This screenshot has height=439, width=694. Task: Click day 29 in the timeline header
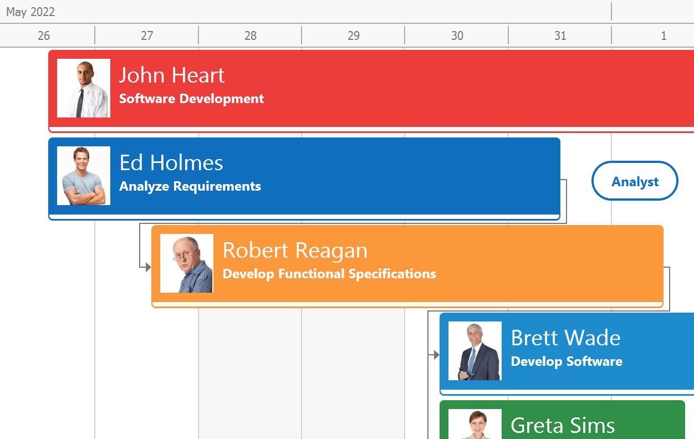[x=354, y=36]
